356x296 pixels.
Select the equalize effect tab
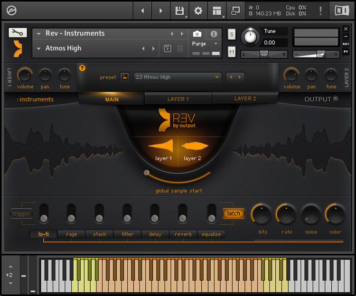(x=211, y=234)
